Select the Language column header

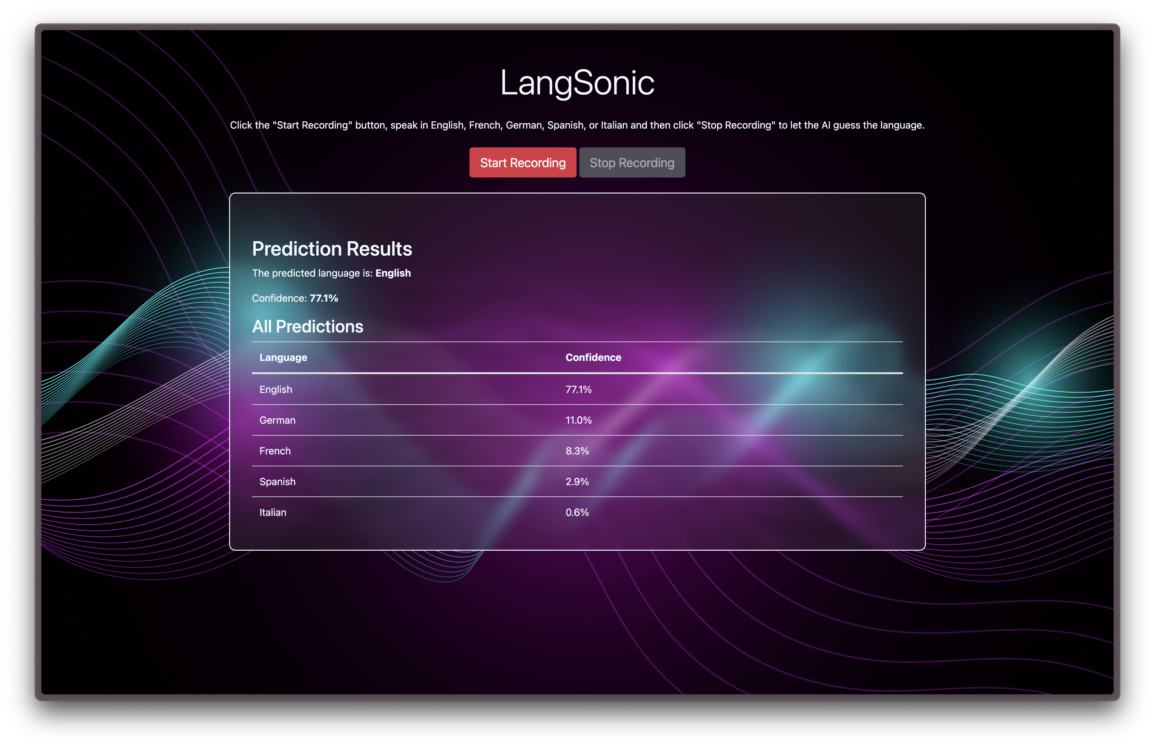pos(283,357)
